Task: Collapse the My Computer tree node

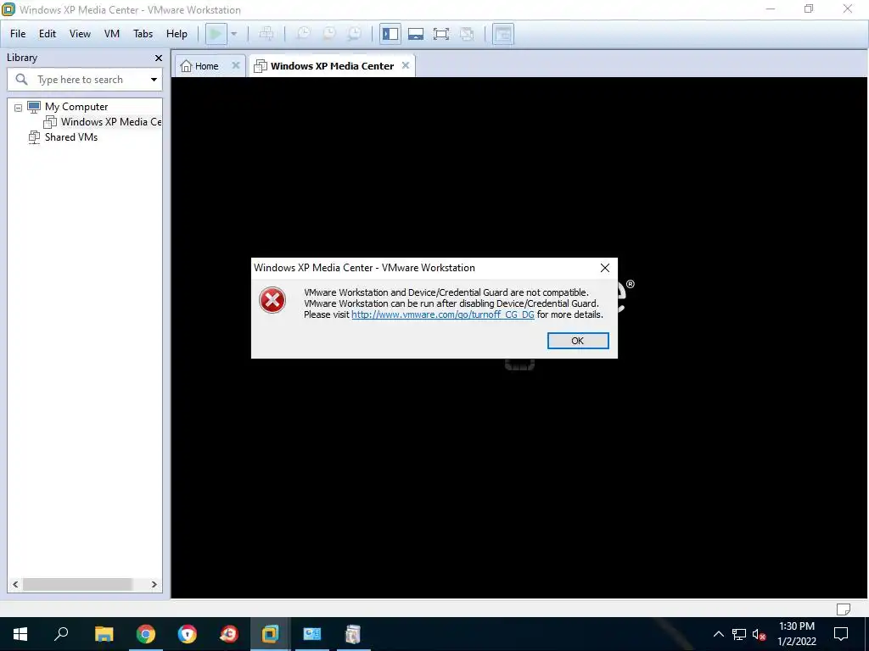Action: pos(19,108)
